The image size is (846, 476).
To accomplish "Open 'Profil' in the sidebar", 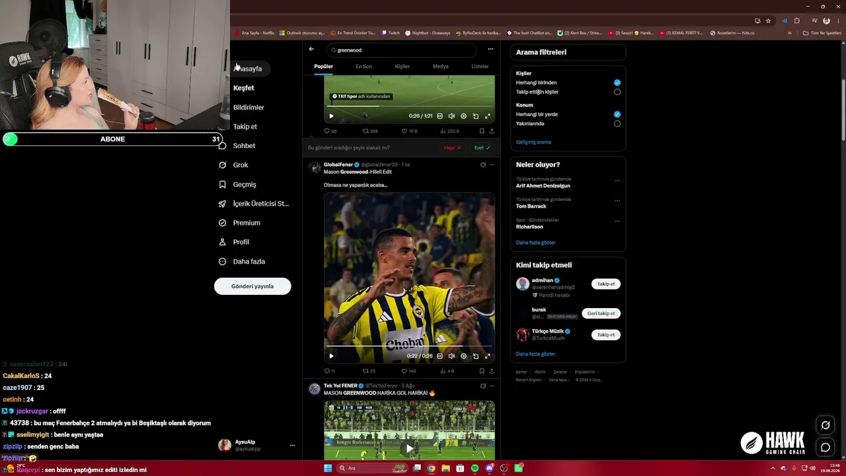I will coord(234,242).
